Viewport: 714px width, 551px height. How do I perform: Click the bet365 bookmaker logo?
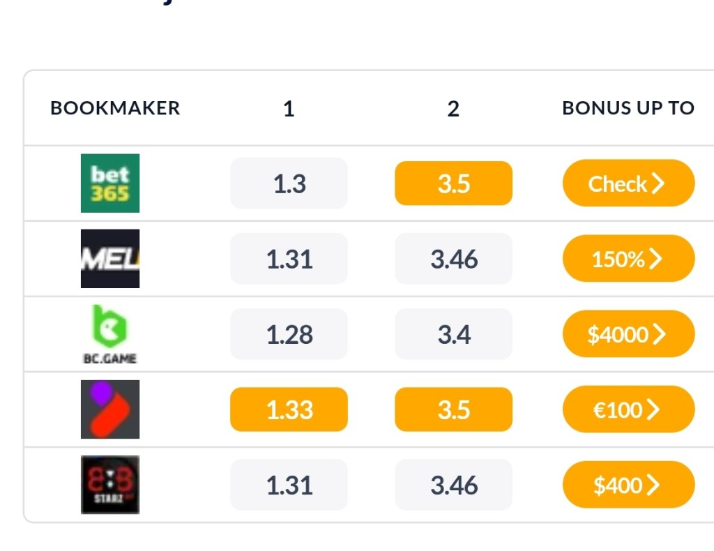click(110, 183)
